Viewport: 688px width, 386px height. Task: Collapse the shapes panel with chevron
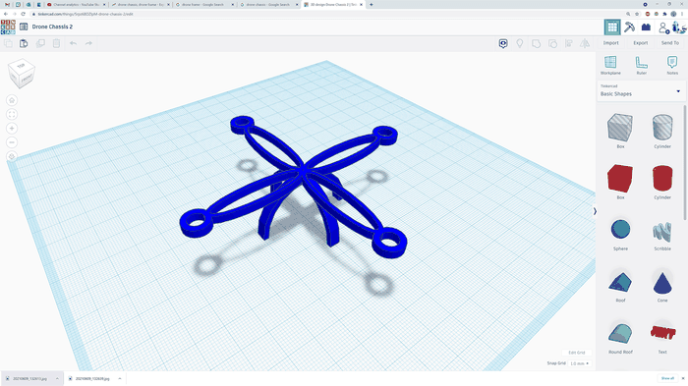(595, 211)
